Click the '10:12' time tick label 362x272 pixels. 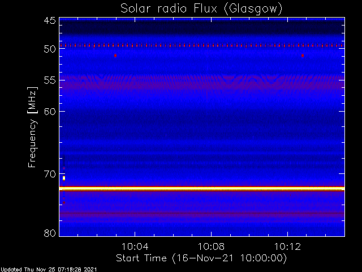(287, 246)
